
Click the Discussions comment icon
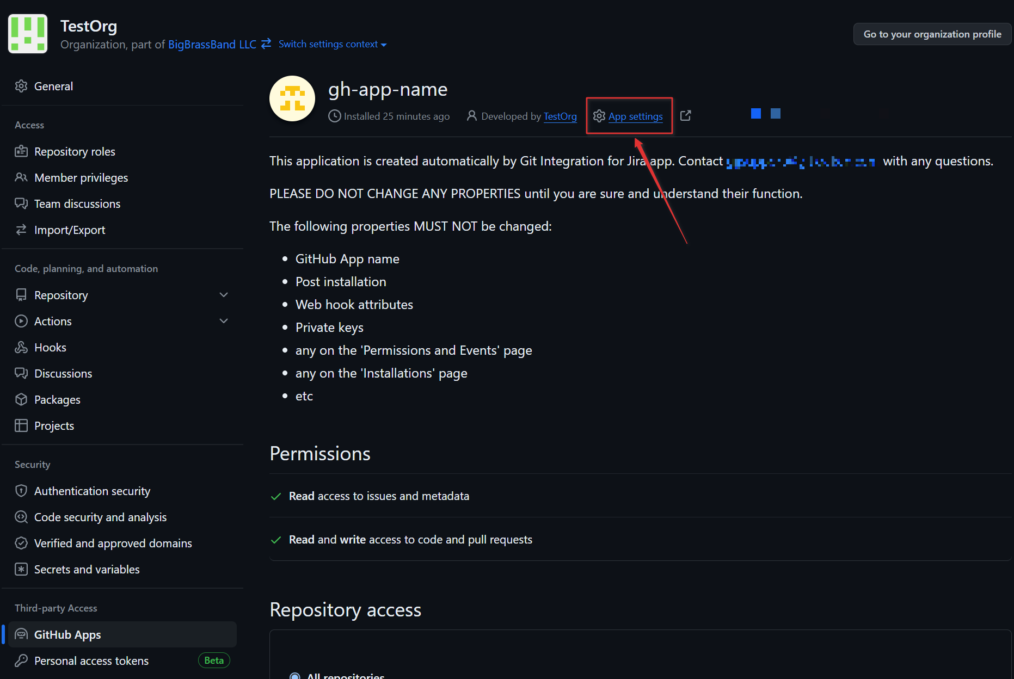click(x=21, y=373)
